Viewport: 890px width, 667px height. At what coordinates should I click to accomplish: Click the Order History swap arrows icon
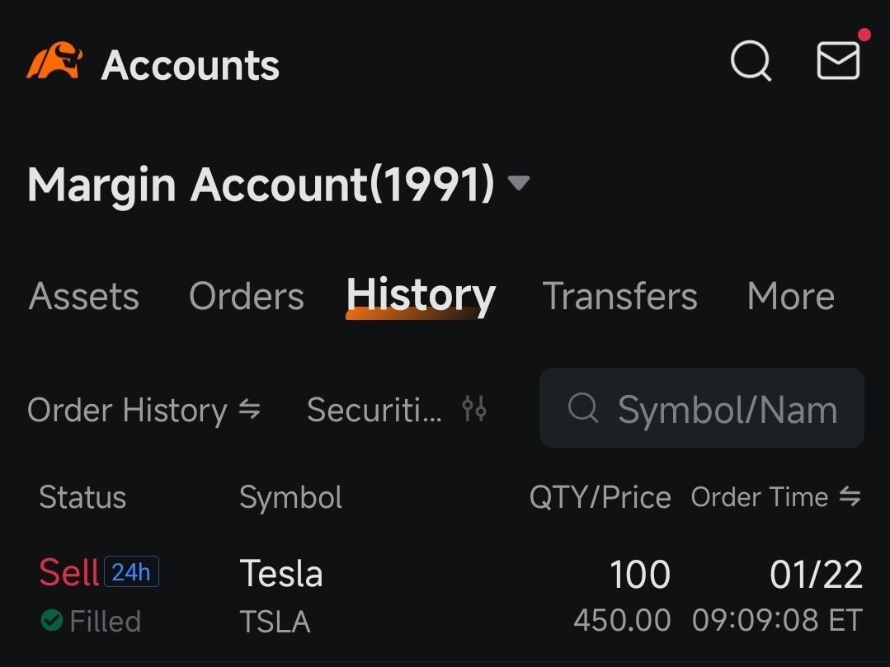pos(249,409)
